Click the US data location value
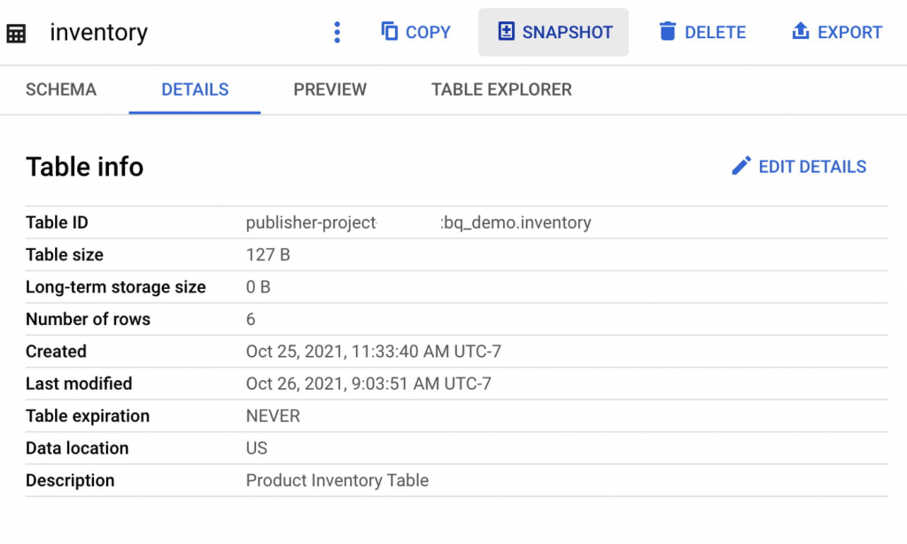This screenshot has height=544, width=907. click(x=256, y=448)
